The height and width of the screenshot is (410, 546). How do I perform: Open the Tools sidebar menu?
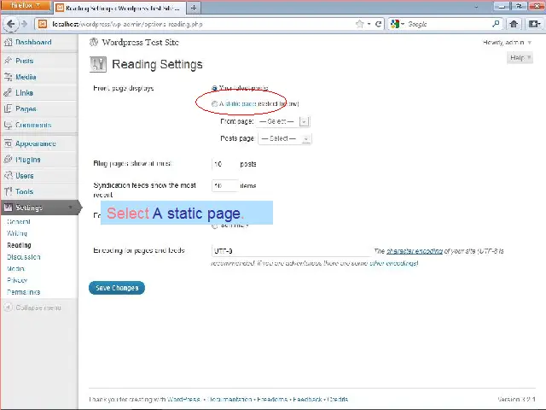25,191
